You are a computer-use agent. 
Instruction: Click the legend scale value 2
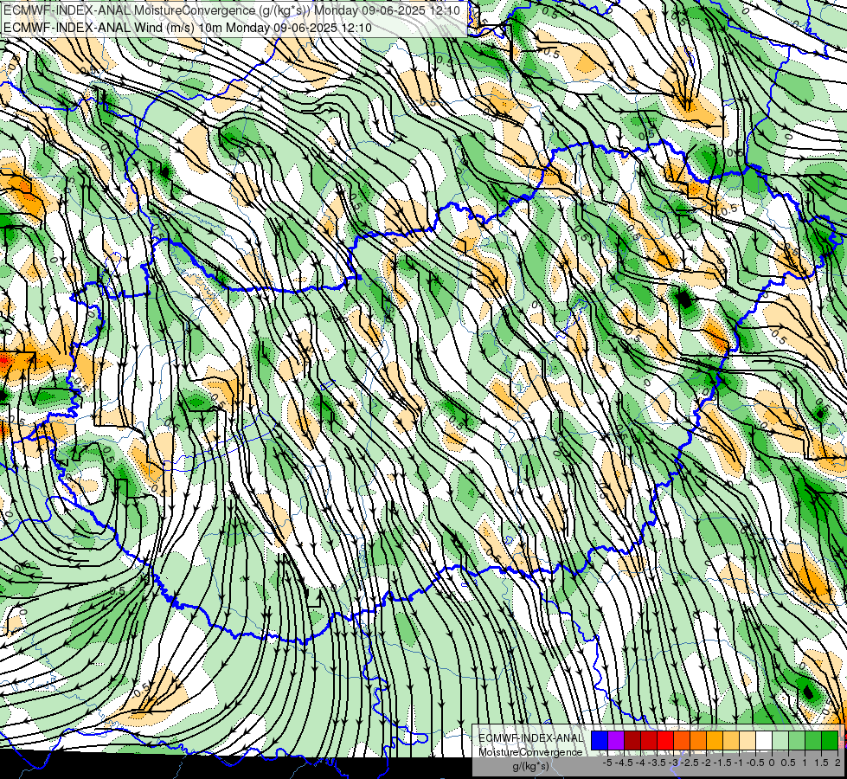(x=837, y=763)
